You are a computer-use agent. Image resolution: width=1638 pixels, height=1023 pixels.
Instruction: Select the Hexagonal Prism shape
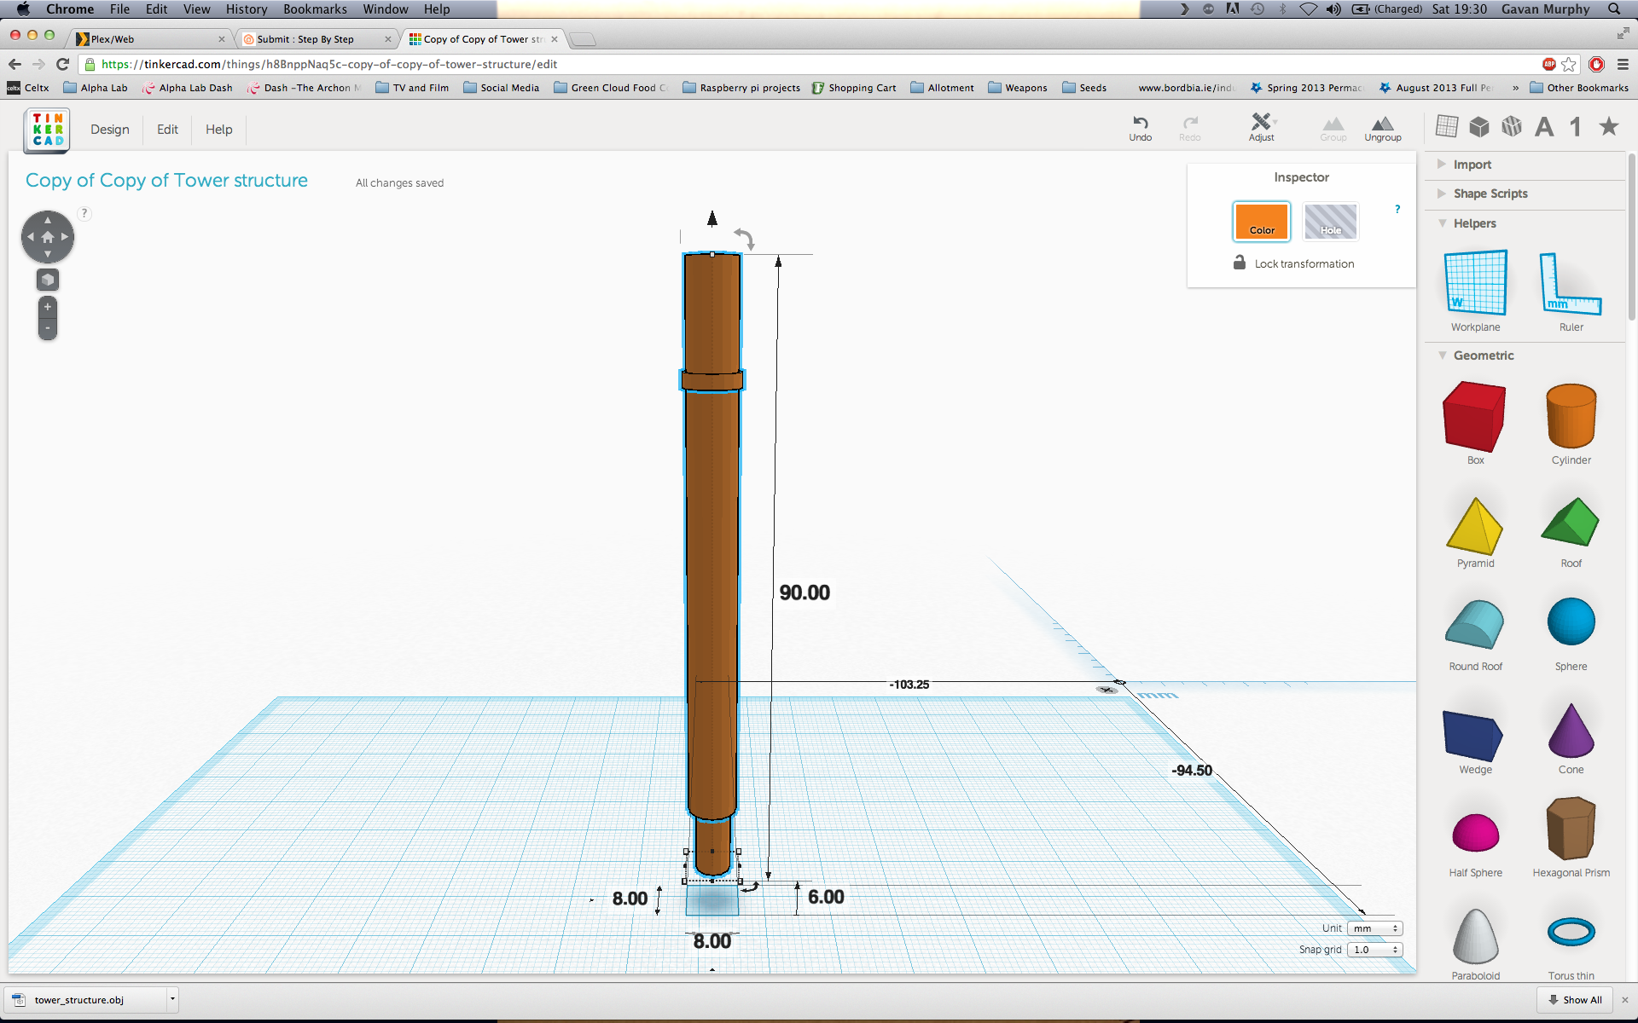[x=1571, y=828]
